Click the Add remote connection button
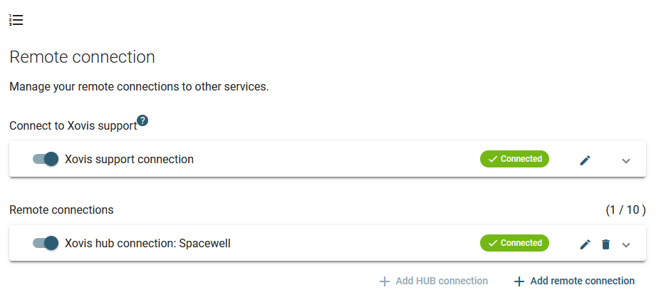The image size is (661, 300). [574, 281]
